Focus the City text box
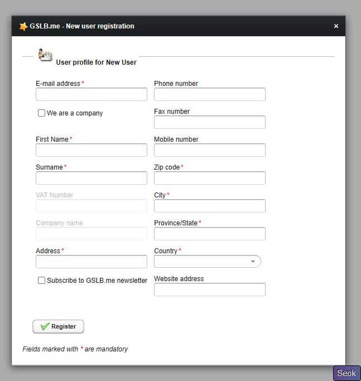361x381 pixels. click(210, 206)
